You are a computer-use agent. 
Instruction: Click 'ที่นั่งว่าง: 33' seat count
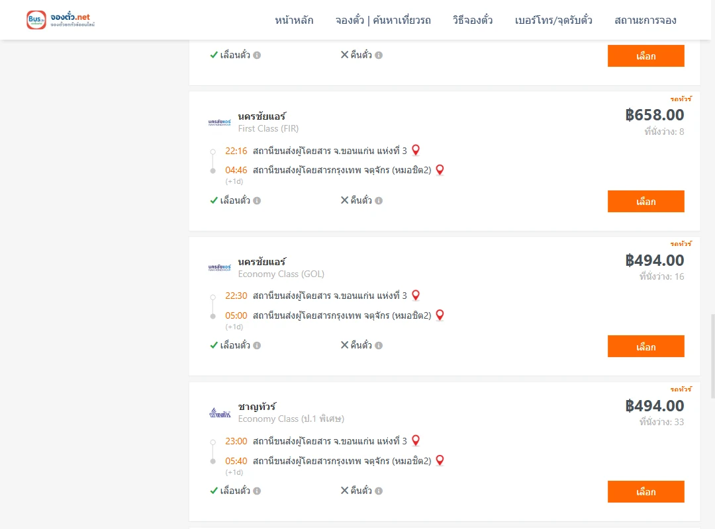point(661,422)
